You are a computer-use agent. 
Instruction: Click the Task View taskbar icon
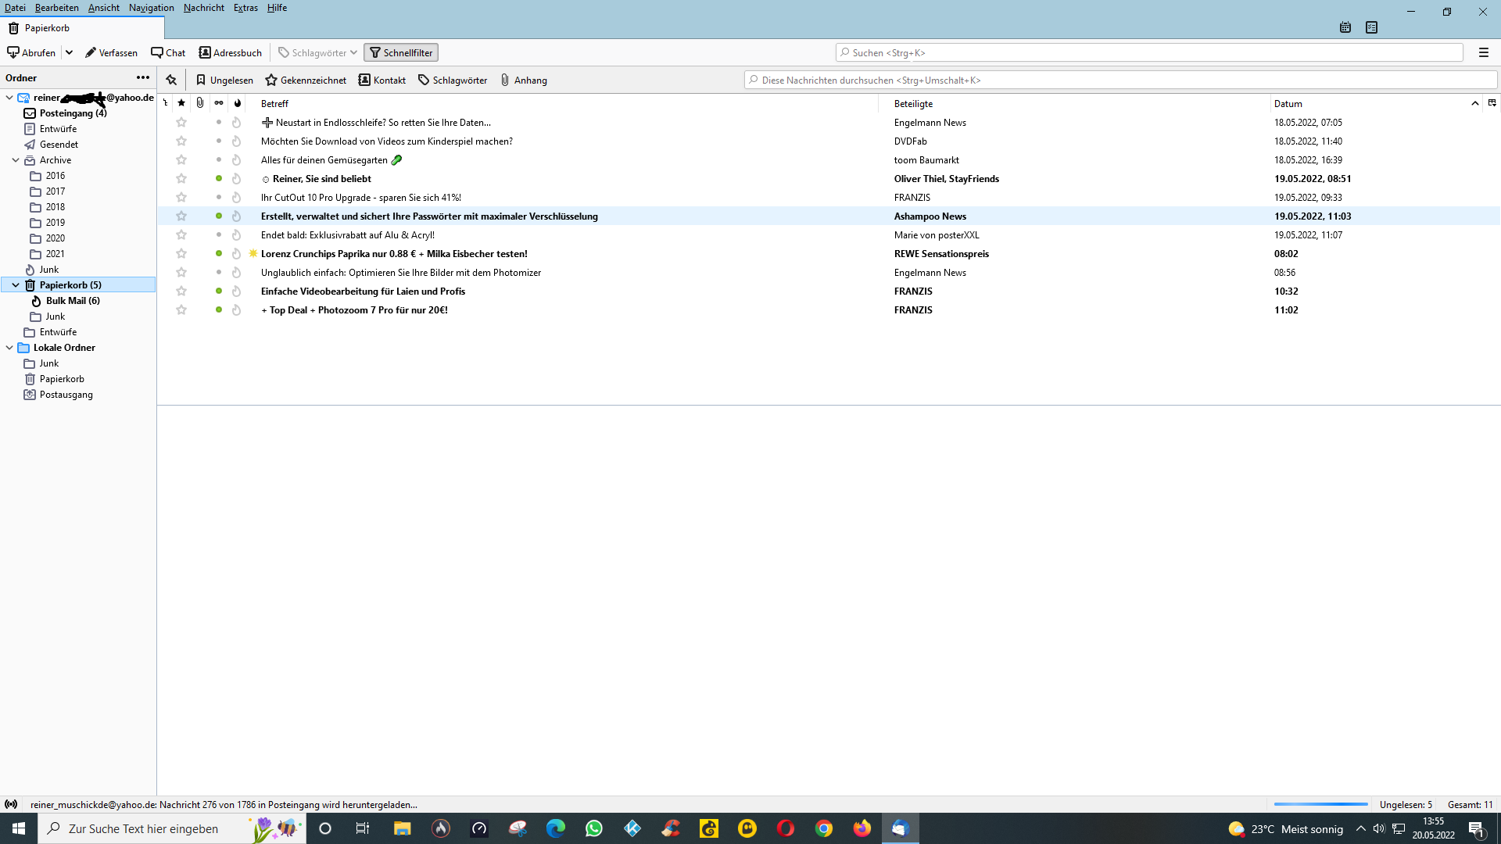point(363,828)
